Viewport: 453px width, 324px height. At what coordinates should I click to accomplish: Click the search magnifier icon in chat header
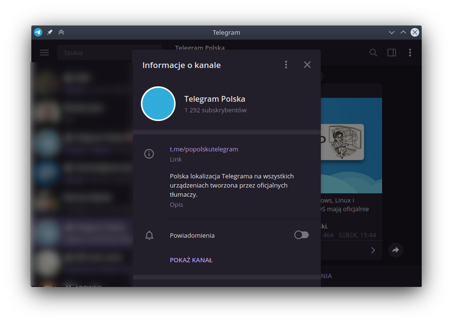pos(373,53)
